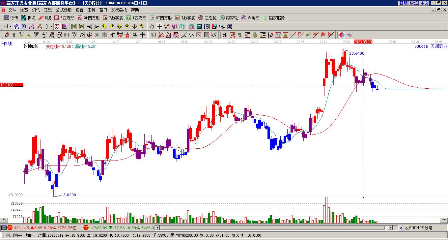This screenshot has width=448, height=240.
Task: Expand the candlestick style dropdown arrow
Action: click(x=51, y=26)
